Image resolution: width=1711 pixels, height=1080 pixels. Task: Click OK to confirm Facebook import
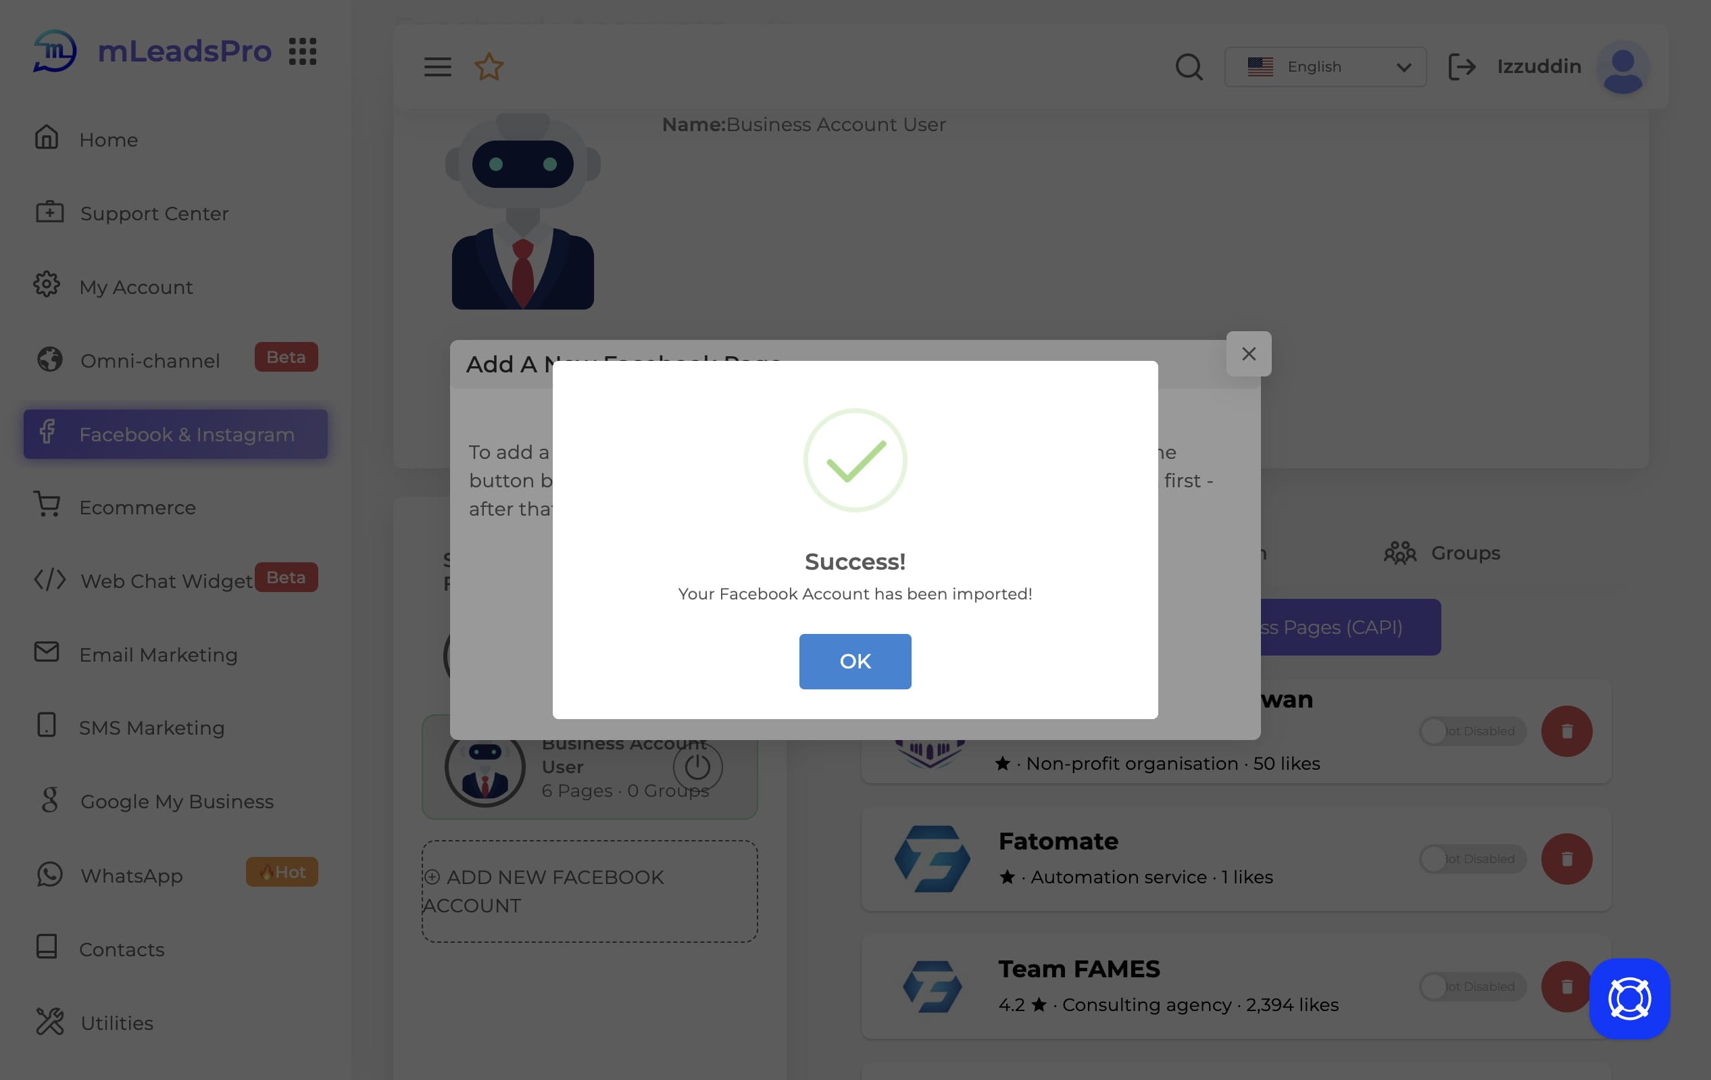(x=856, y=662)
